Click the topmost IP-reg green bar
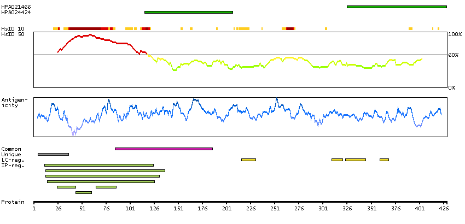This screenshot has width=465, height=224. pyautogui.click(x=99, y=165)
